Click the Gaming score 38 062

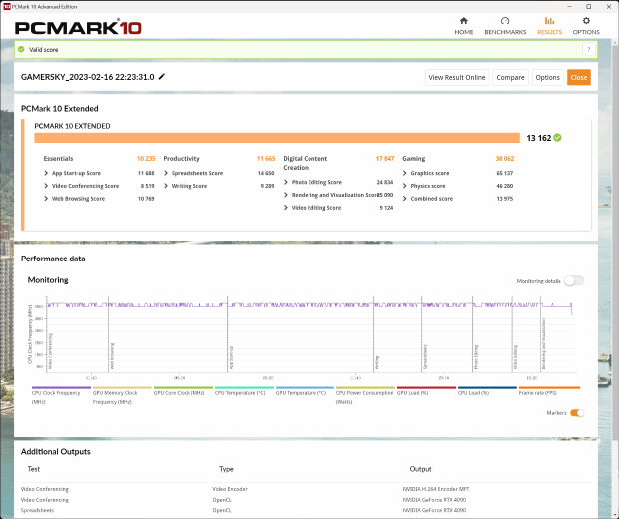pos(505,159)
